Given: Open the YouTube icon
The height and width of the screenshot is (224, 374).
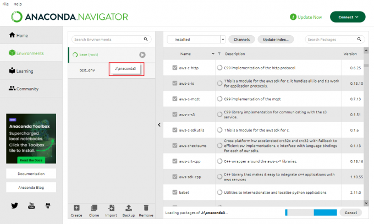Looking at the screenshot, I should coord(31,205).
